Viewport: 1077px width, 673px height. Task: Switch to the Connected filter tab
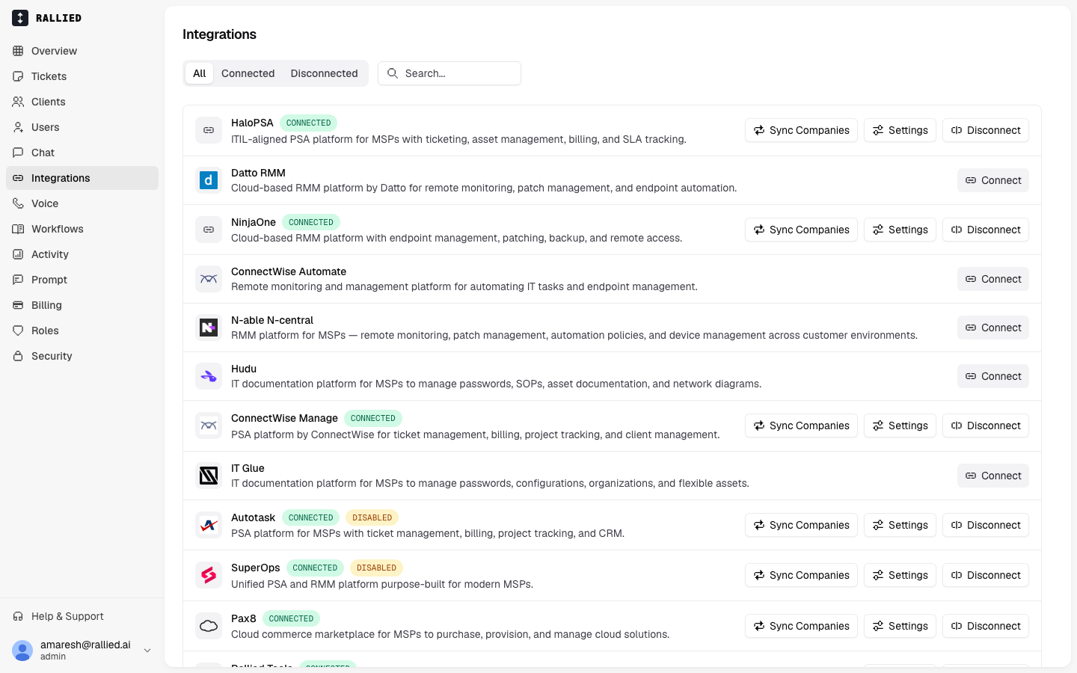pos(248,73)
